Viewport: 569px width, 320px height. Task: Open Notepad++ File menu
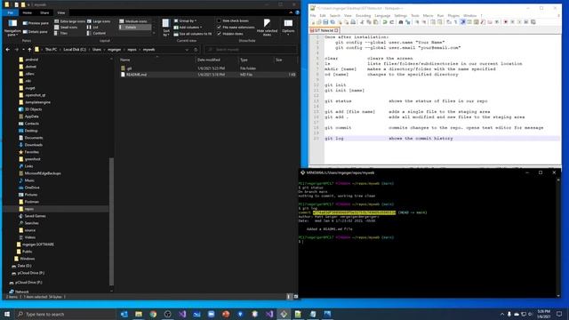click(x=313, y=16)
